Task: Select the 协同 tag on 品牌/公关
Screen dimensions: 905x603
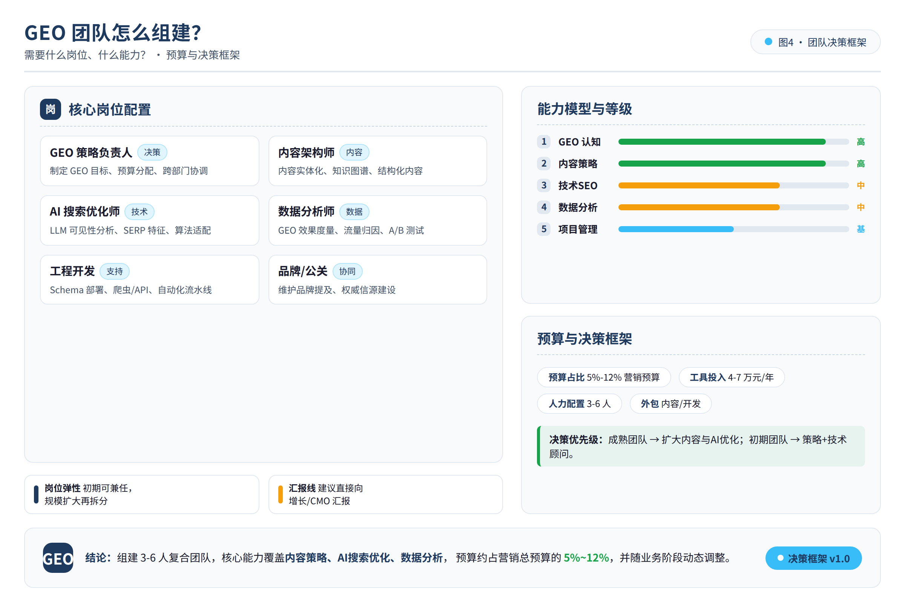Action: click(347, 271)
